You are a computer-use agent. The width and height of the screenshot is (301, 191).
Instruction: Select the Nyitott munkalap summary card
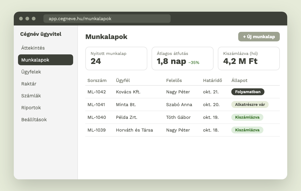click(116, 58)
